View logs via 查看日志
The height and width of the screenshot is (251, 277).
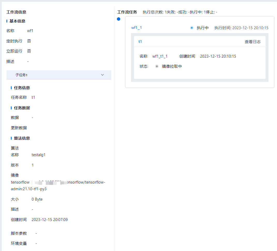coord(252,42)
